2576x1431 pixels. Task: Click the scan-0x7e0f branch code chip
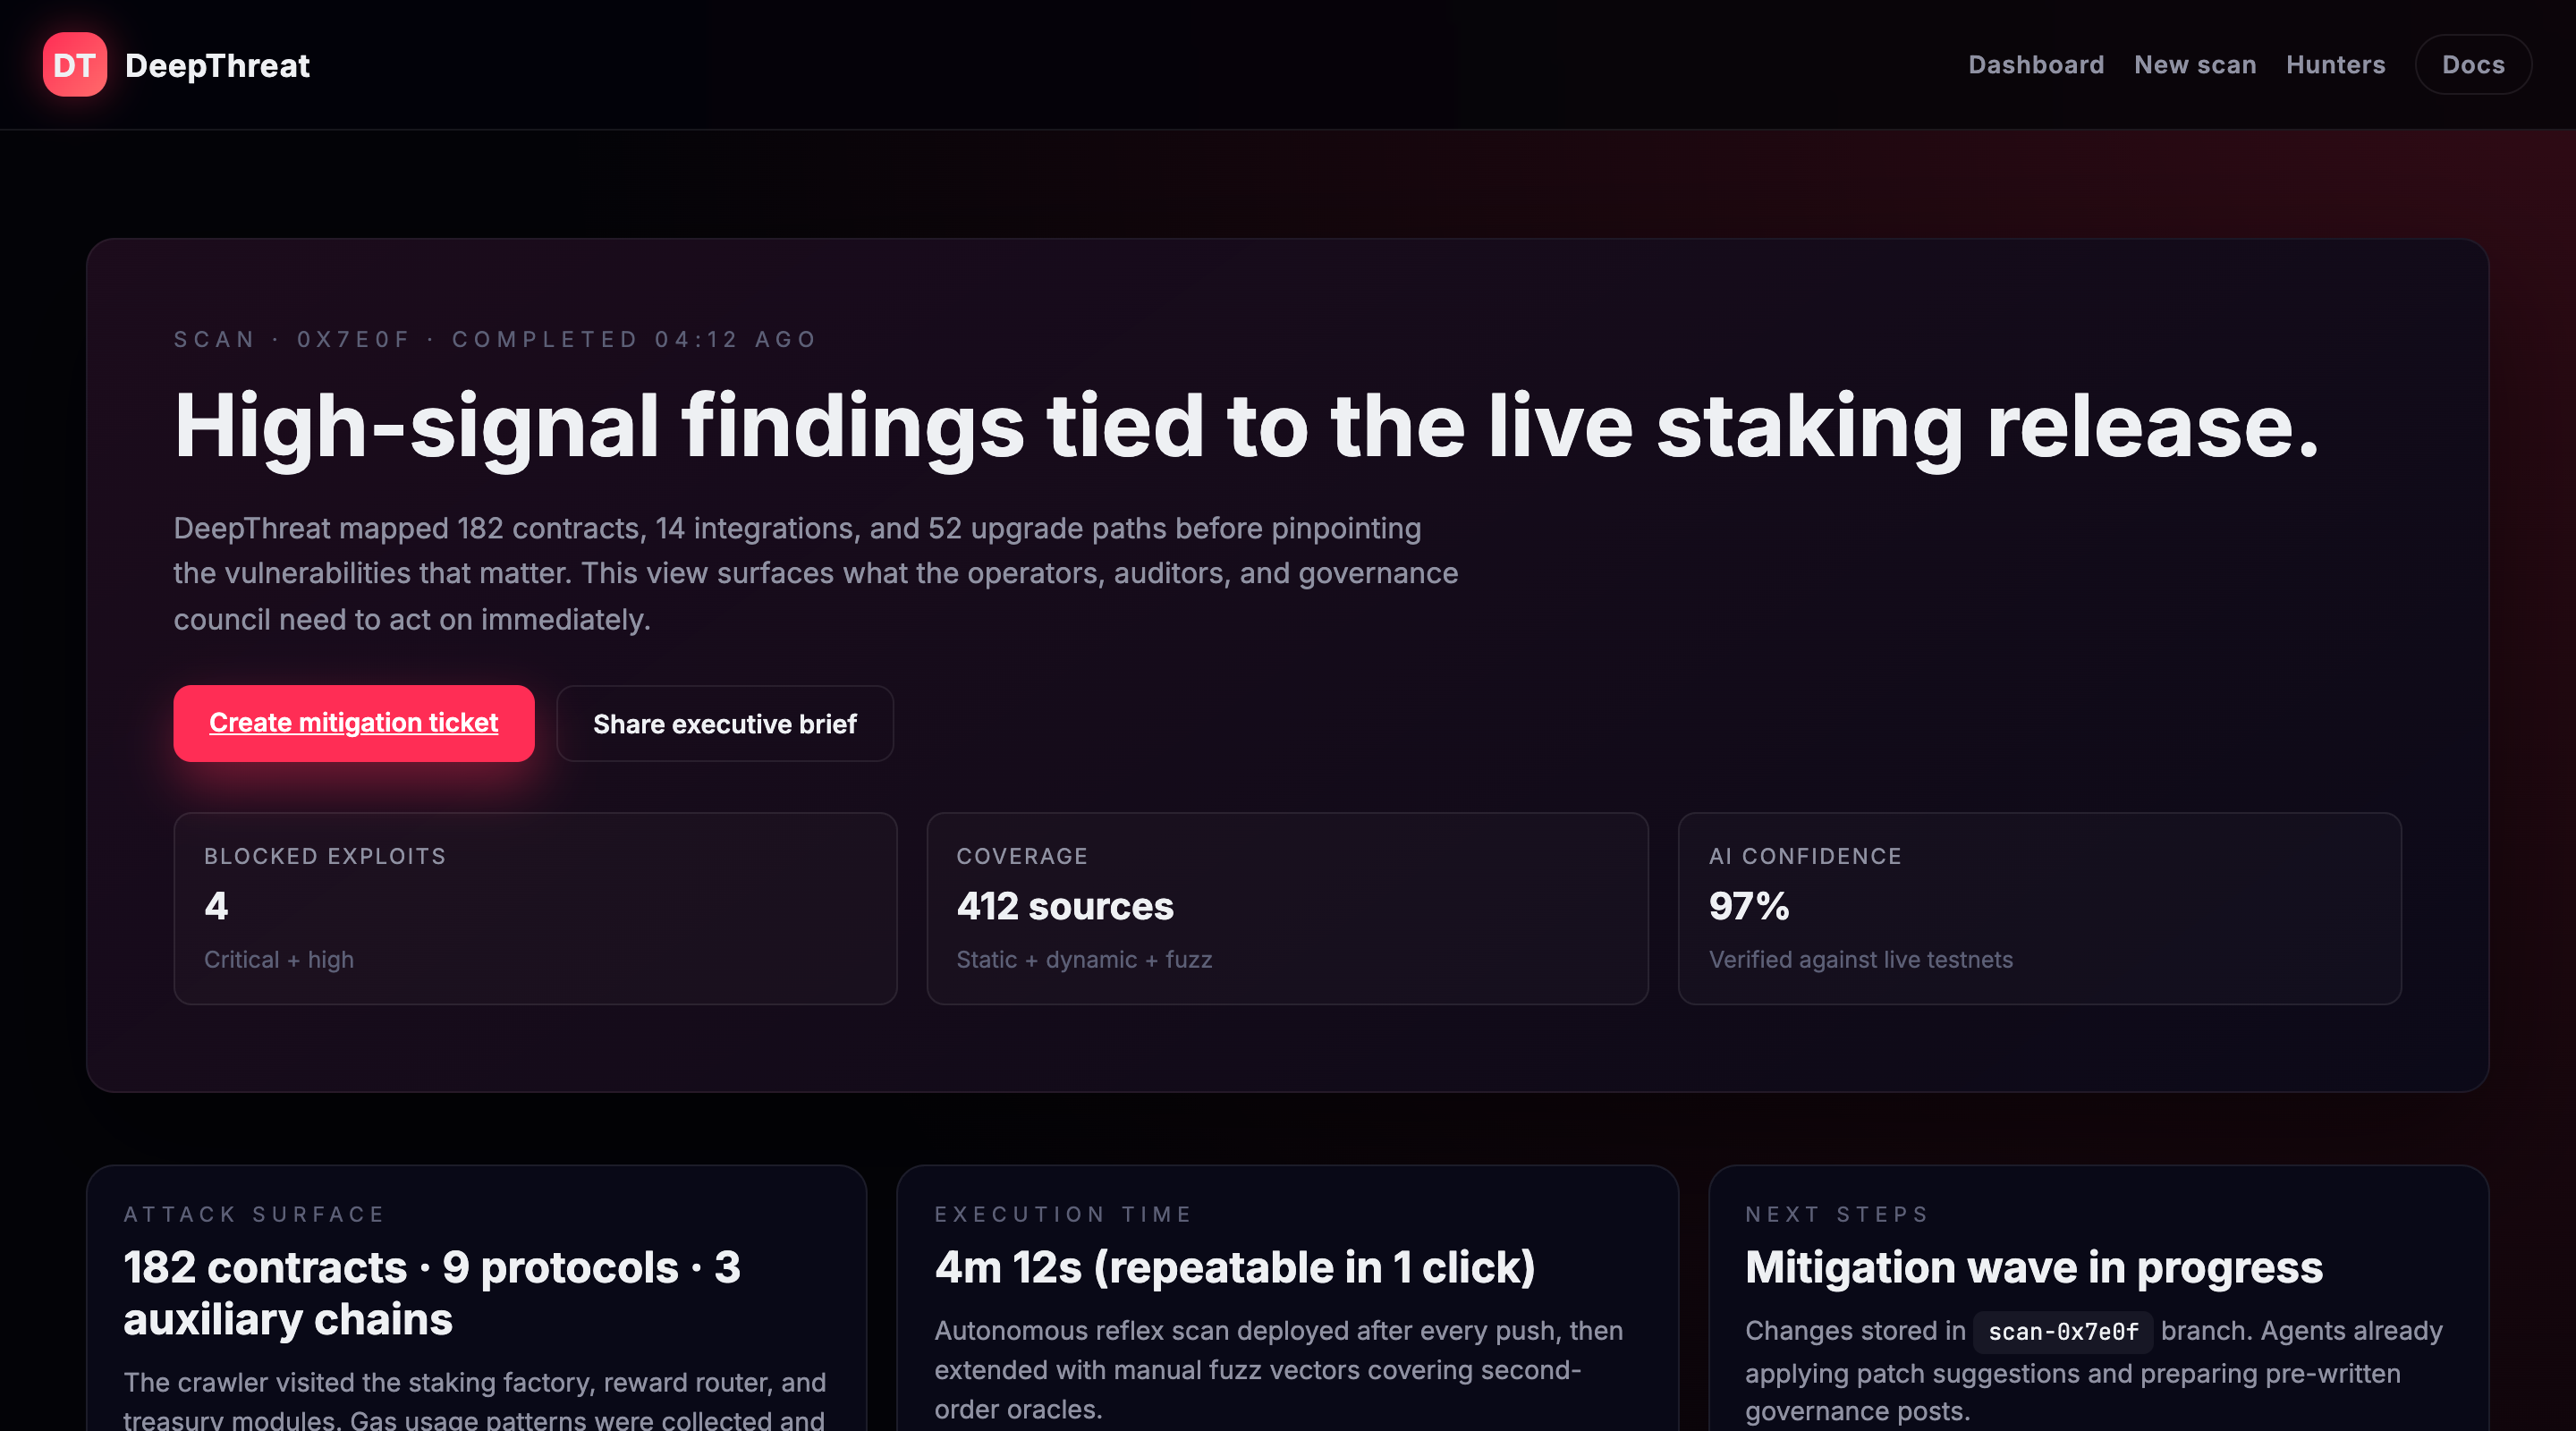[x=2062, y=1332]
